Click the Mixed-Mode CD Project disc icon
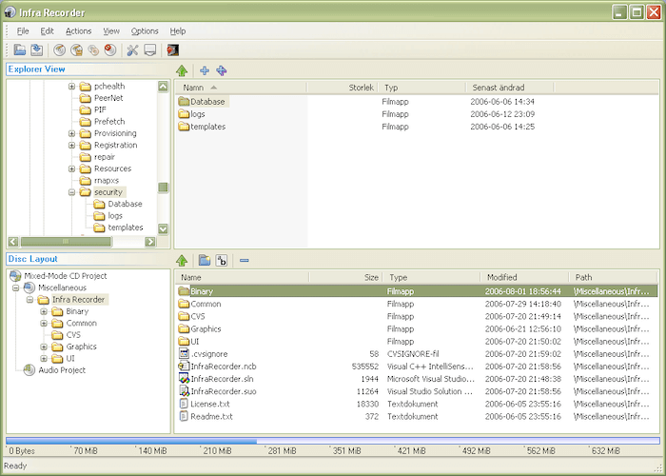This screenshot has width=666, height=476. (15, 276)
